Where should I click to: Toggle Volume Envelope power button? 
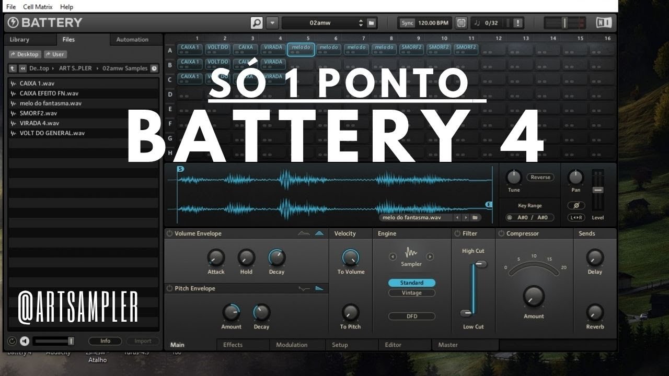click(169, 233)
